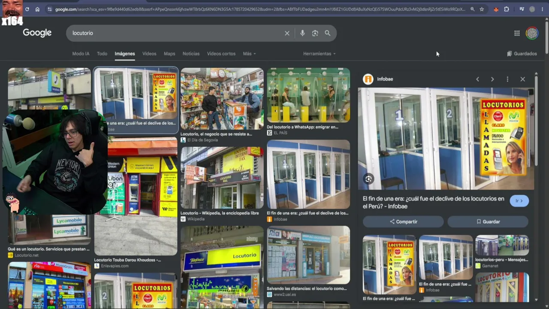Open the Lycamobile image from Locutorio.net
The height and width of the screenshot is (309, 549).
[49, 230]
